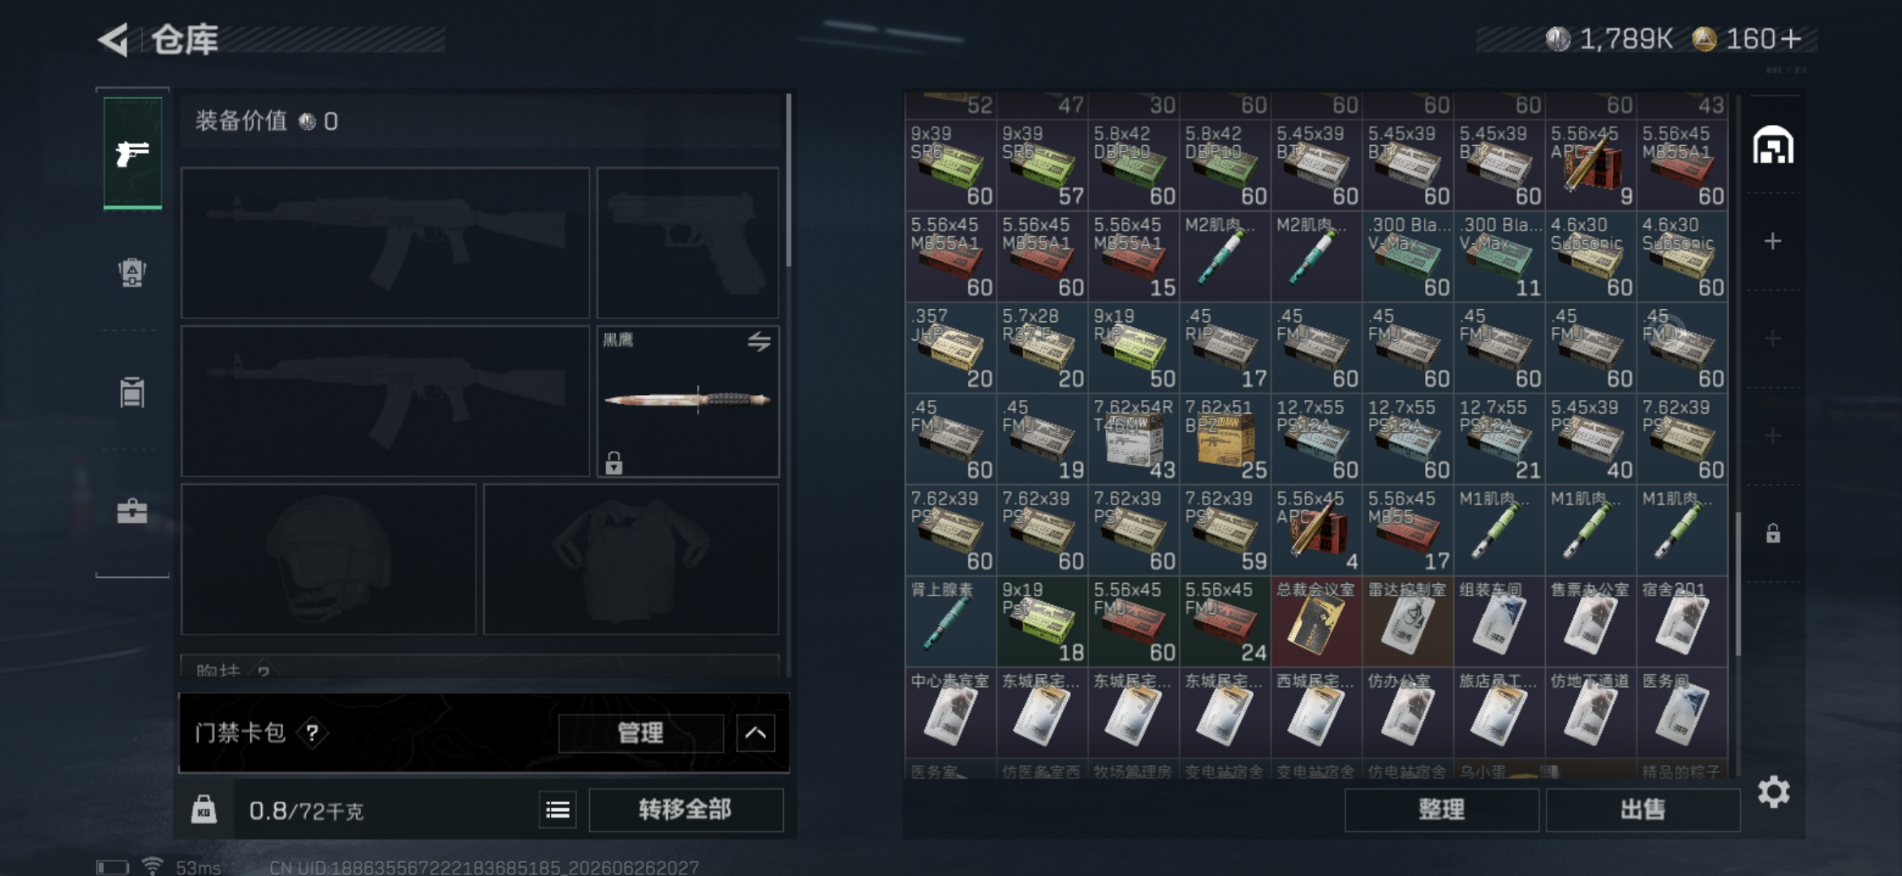Screen dimensions: 1902x876
Task: Click the locked stash expansion icon
Action: coord(1773,533)
